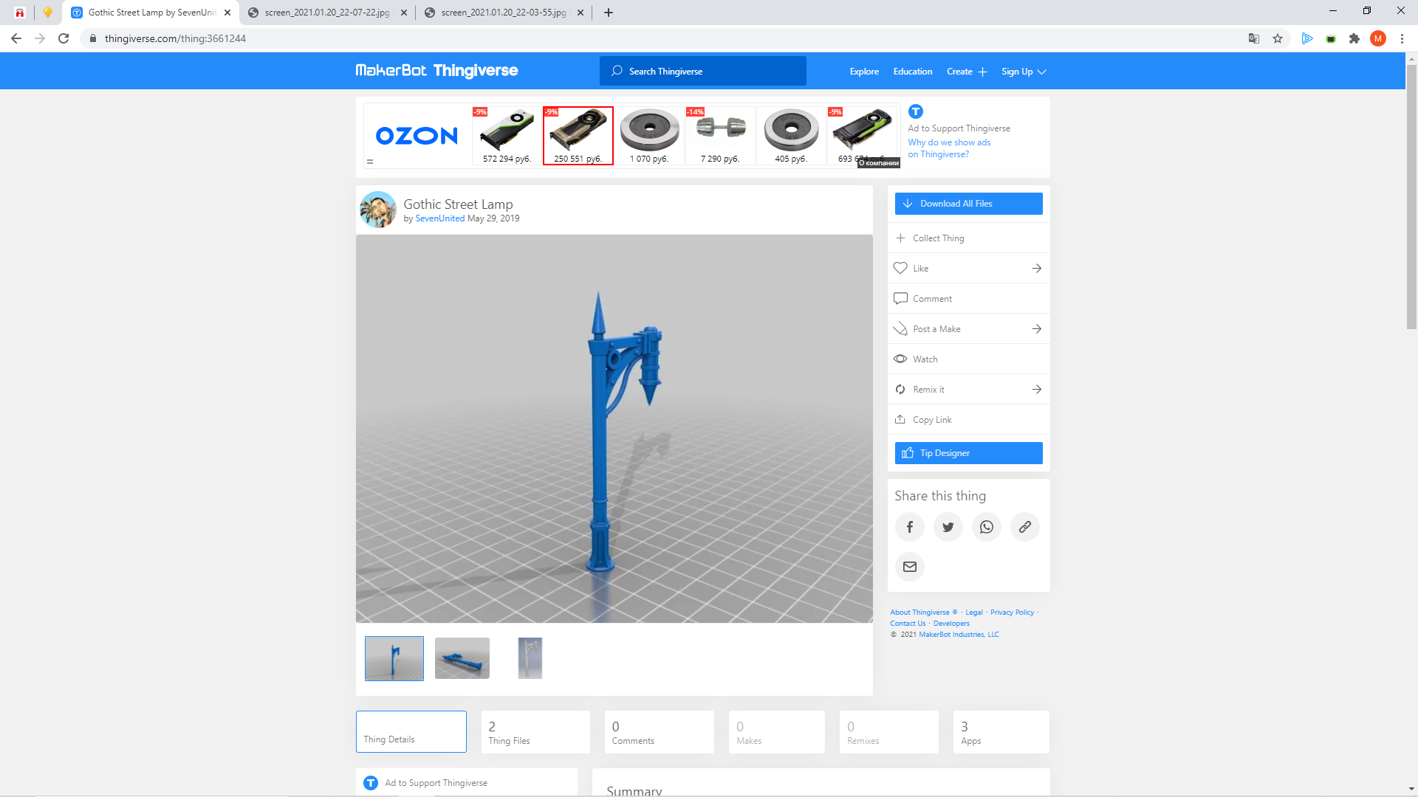Viewport: 1418px width, 797px height.
Task: Like the Gothic Street Lamp
Action: (920, 269)
